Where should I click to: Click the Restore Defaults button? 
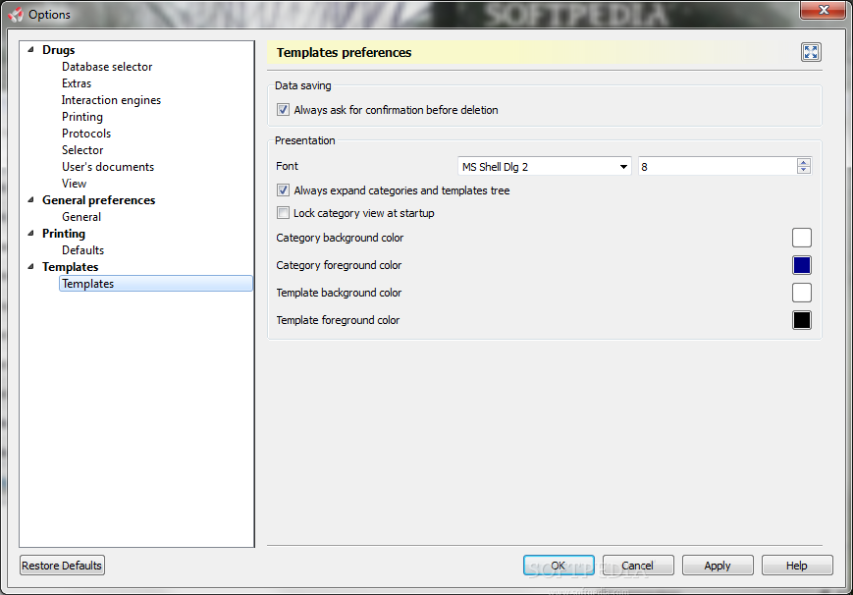click(62, 566)
